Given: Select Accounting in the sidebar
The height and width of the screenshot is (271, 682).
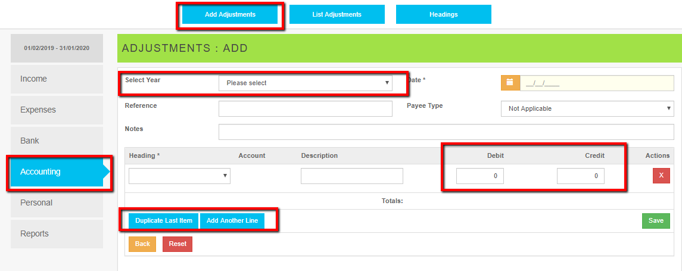Looking at the screenshot, I should (57, 172).
